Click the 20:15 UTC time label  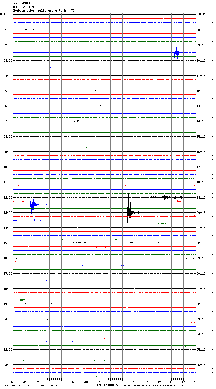[x=201, y=213]
